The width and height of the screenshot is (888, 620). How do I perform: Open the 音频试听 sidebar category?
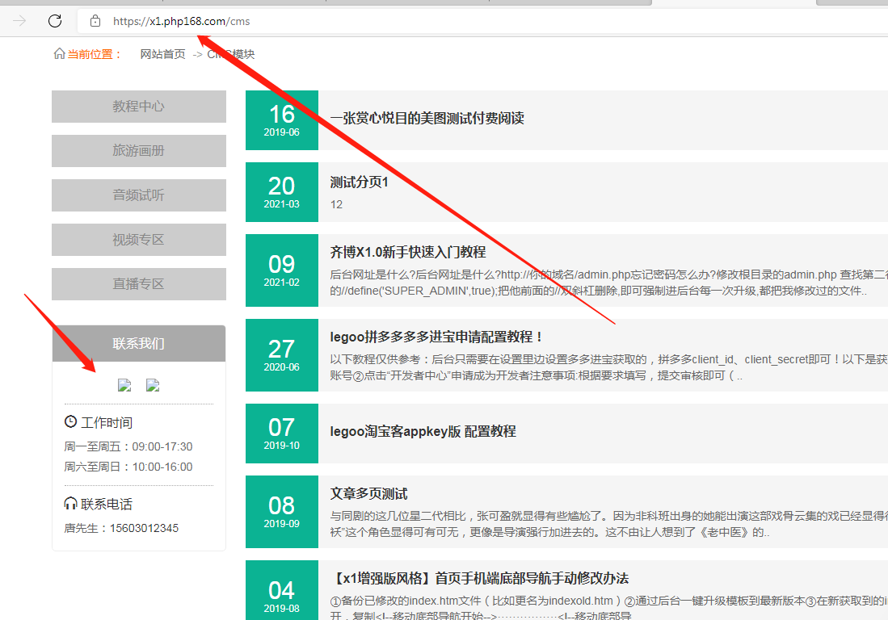coord(138,195)
